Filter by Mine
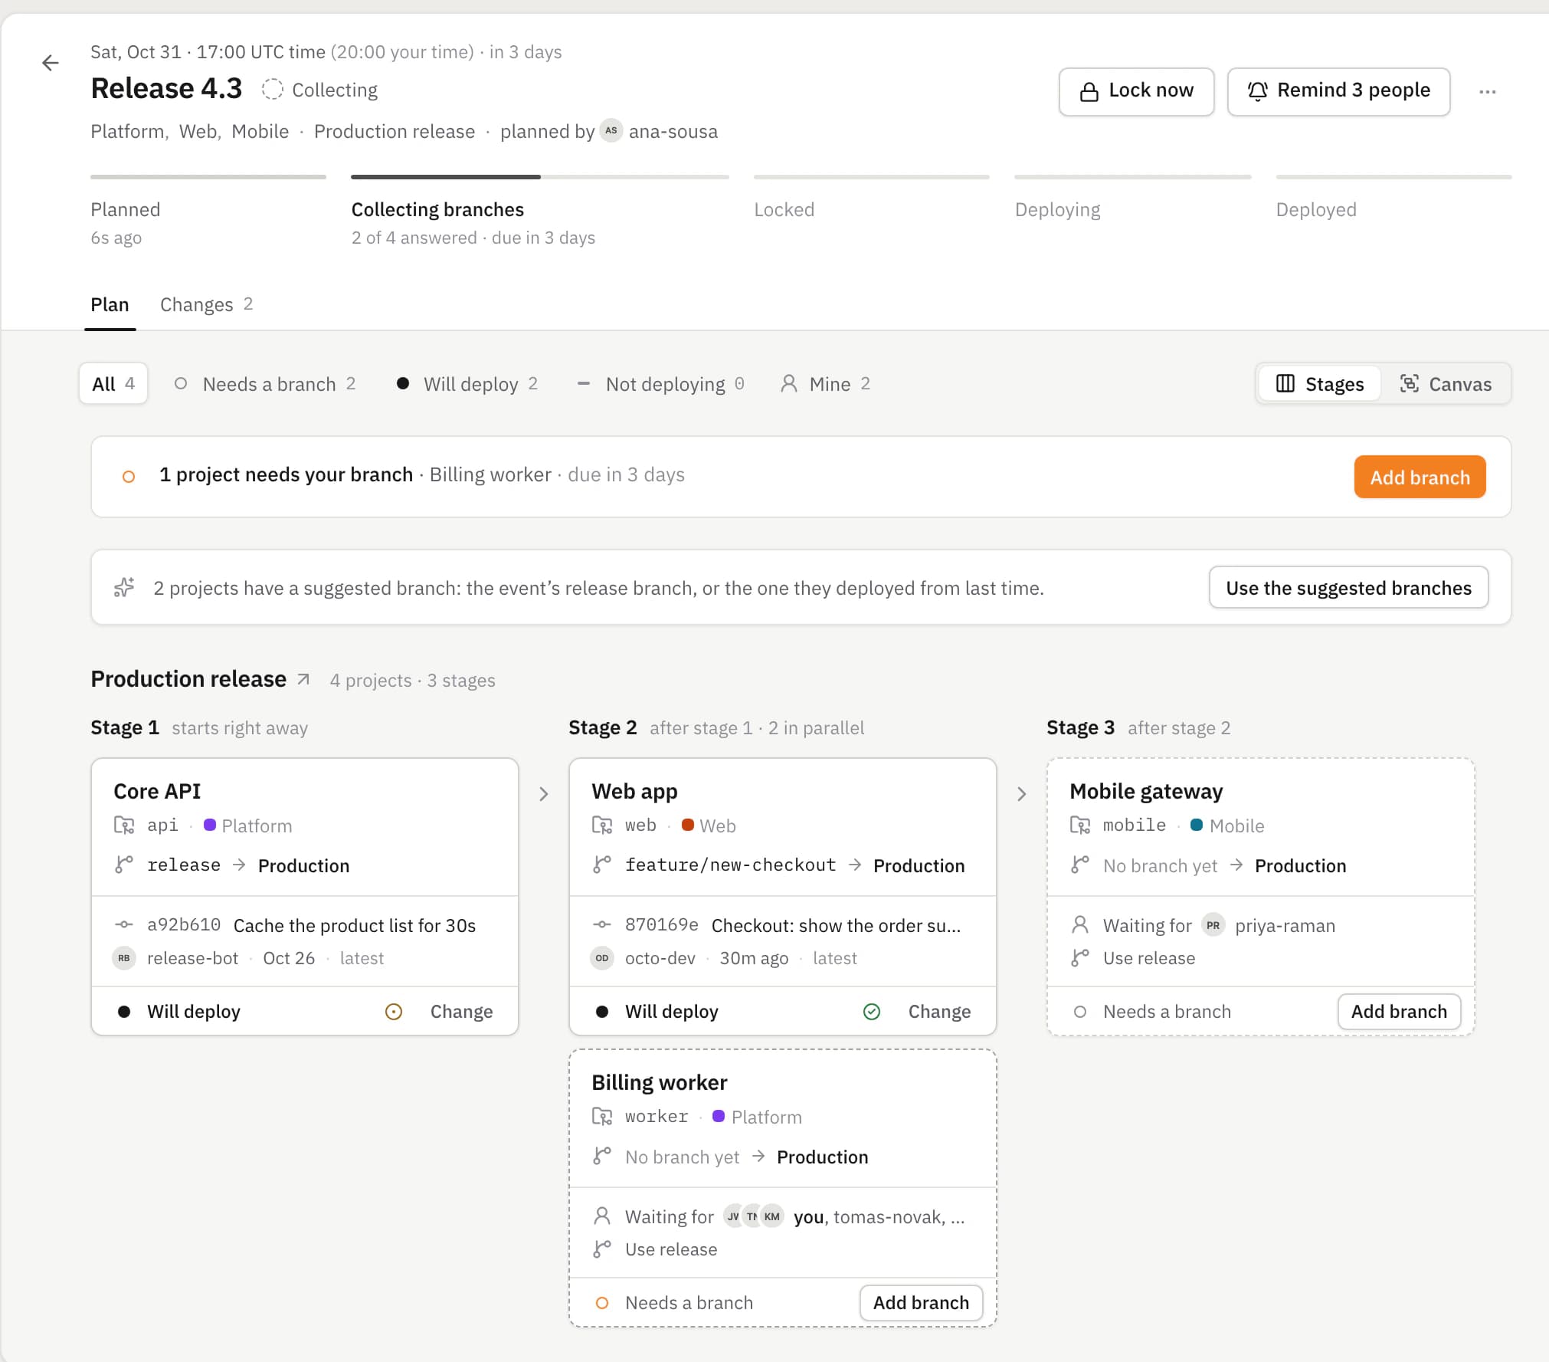The height and width of the screenshot is (1362, 1549). click(825, 383)
